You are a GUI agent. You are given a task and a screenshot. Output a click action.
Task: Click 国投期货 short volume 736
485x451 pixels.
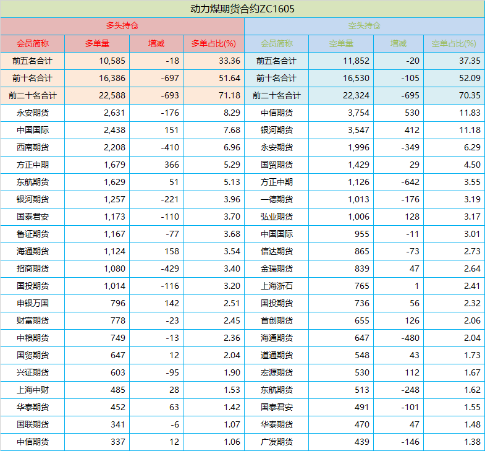pos(362,303)
